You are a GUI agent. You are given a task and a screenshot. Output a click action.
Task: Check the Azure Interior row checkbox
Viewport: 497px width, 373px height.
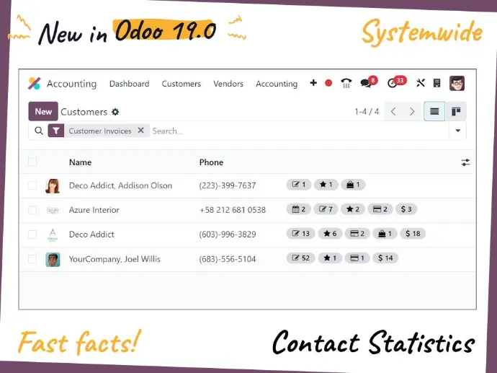tap(32, 210)
